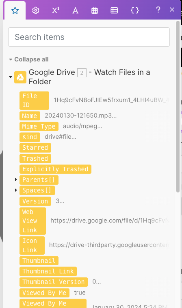Click the Search items field
This screenshot has height=308, width=182.
(89, 37)
